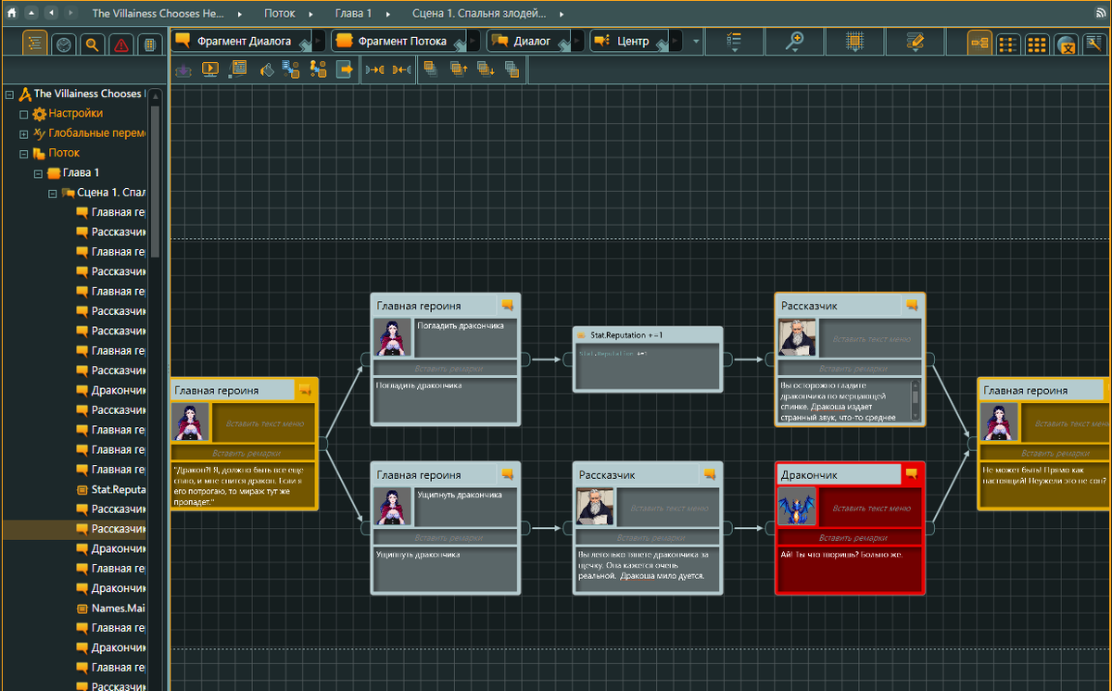Open the calculator-style panel tab
1112x691 pixels.
148,44
